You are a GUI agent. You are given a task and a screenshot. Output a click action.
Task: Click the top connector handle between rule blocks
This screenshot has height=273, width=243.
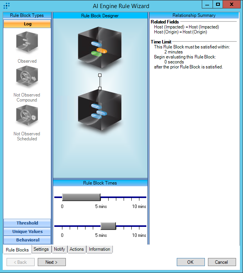click(100, 75)
